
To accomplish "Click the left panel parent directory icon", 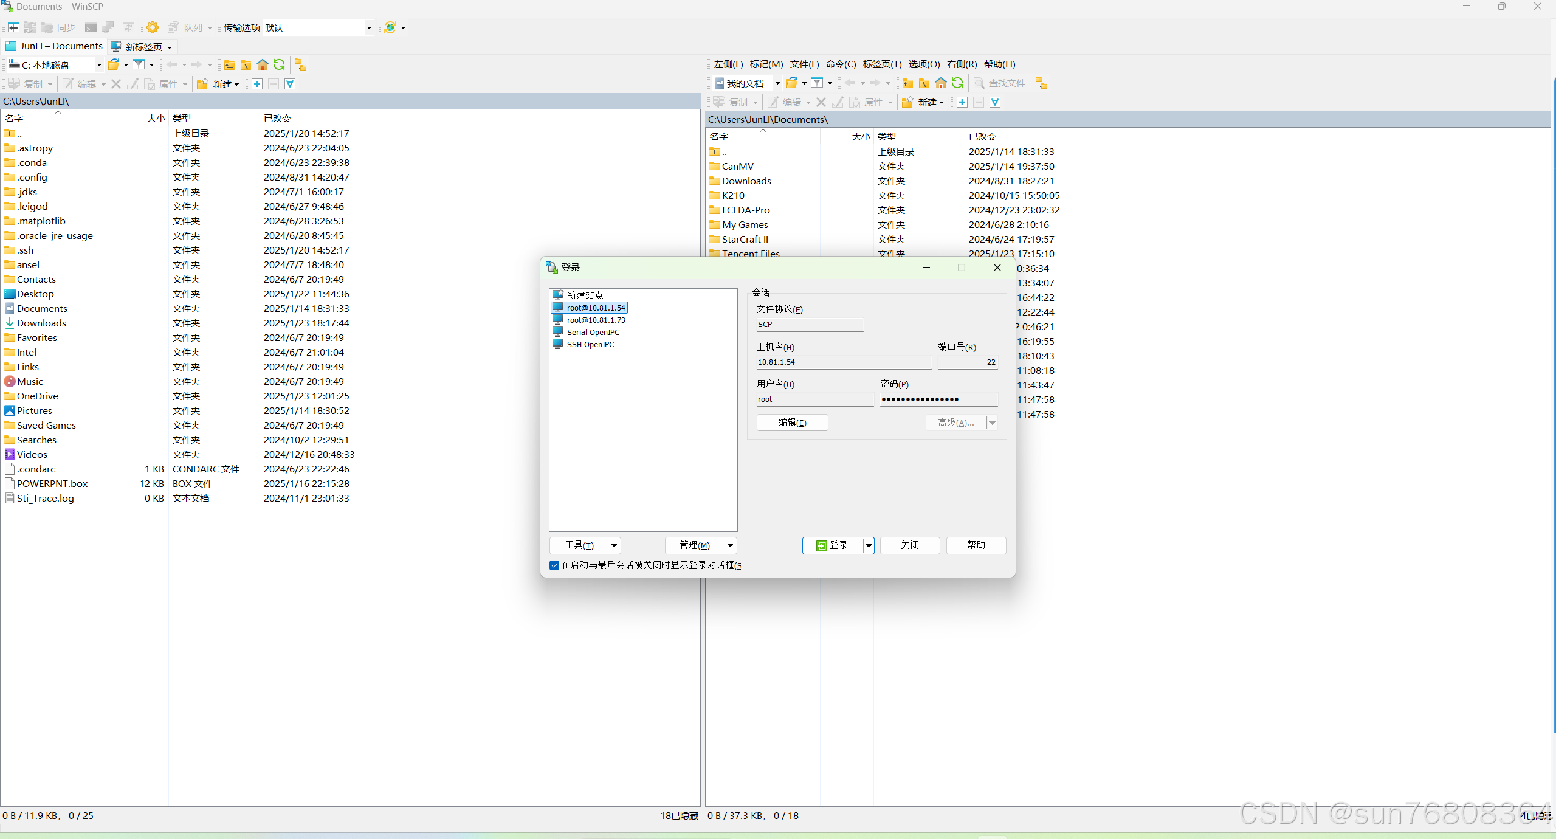I will [229, 65].
